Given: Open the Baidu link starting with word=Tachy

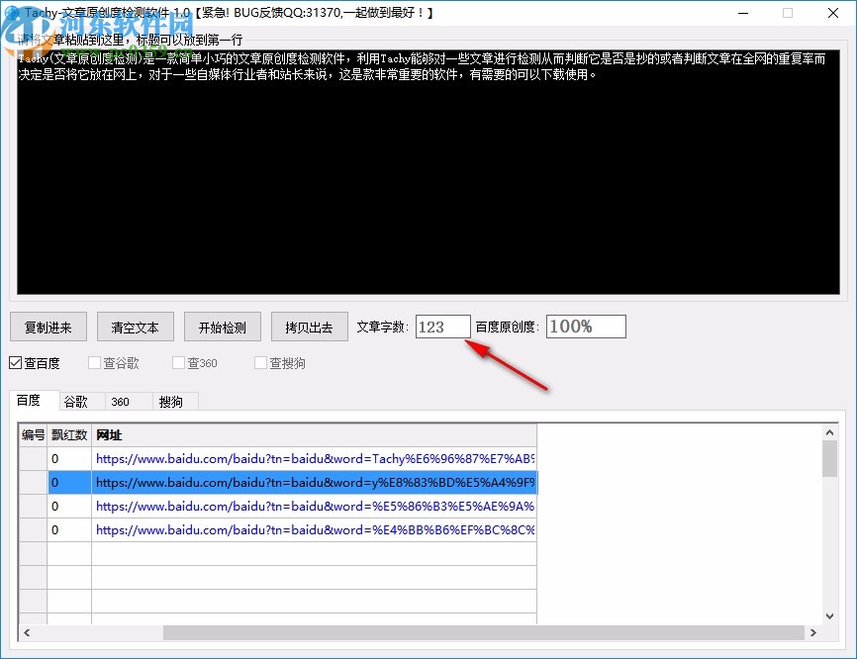Looking at the screenshot, I should click(315, 459).
